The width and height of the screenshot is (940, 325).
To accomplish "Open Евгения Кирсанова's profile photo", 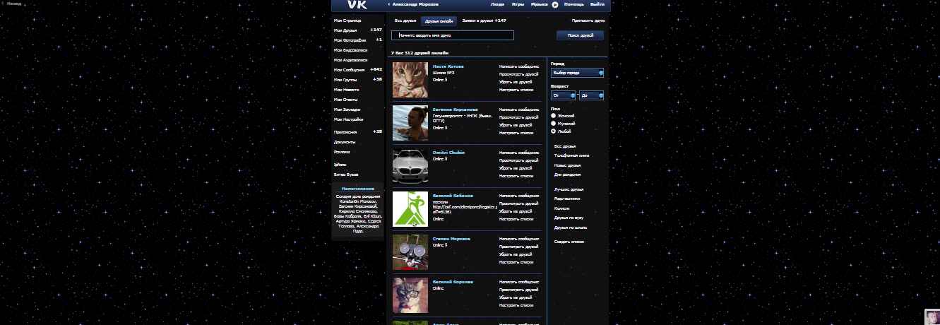I will coord(410,123).
